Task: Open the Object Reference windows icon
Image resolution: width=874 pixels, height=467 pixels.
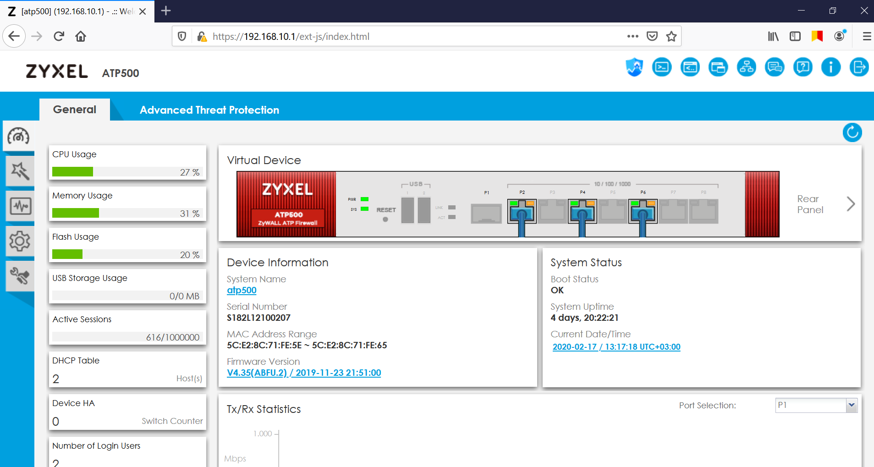Action: [718, 67]
